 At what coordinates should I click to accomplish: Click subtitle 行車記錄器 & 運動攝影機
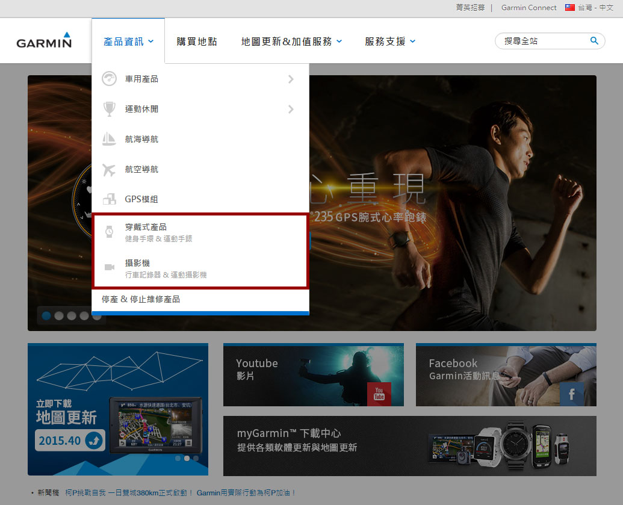(166, 275)
